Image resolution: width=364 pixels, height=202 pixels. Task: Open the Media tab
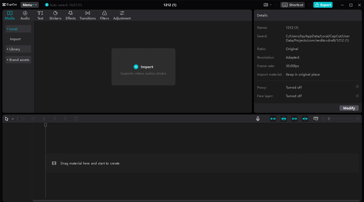pyautogui.click(x=10, y=15)
